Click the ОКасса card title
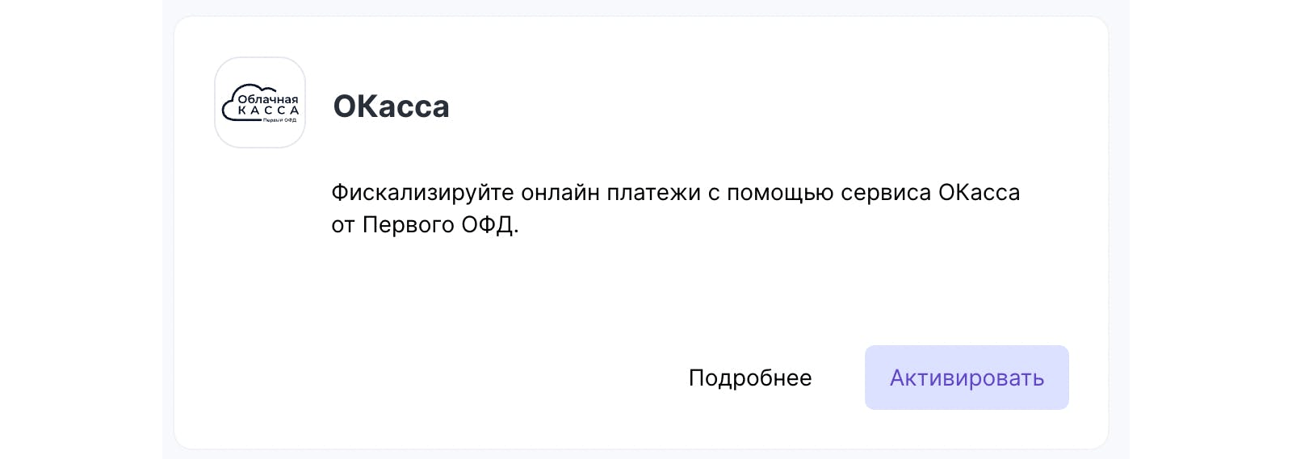This screenshot has width=1292, height=459. tap(392, 106)
